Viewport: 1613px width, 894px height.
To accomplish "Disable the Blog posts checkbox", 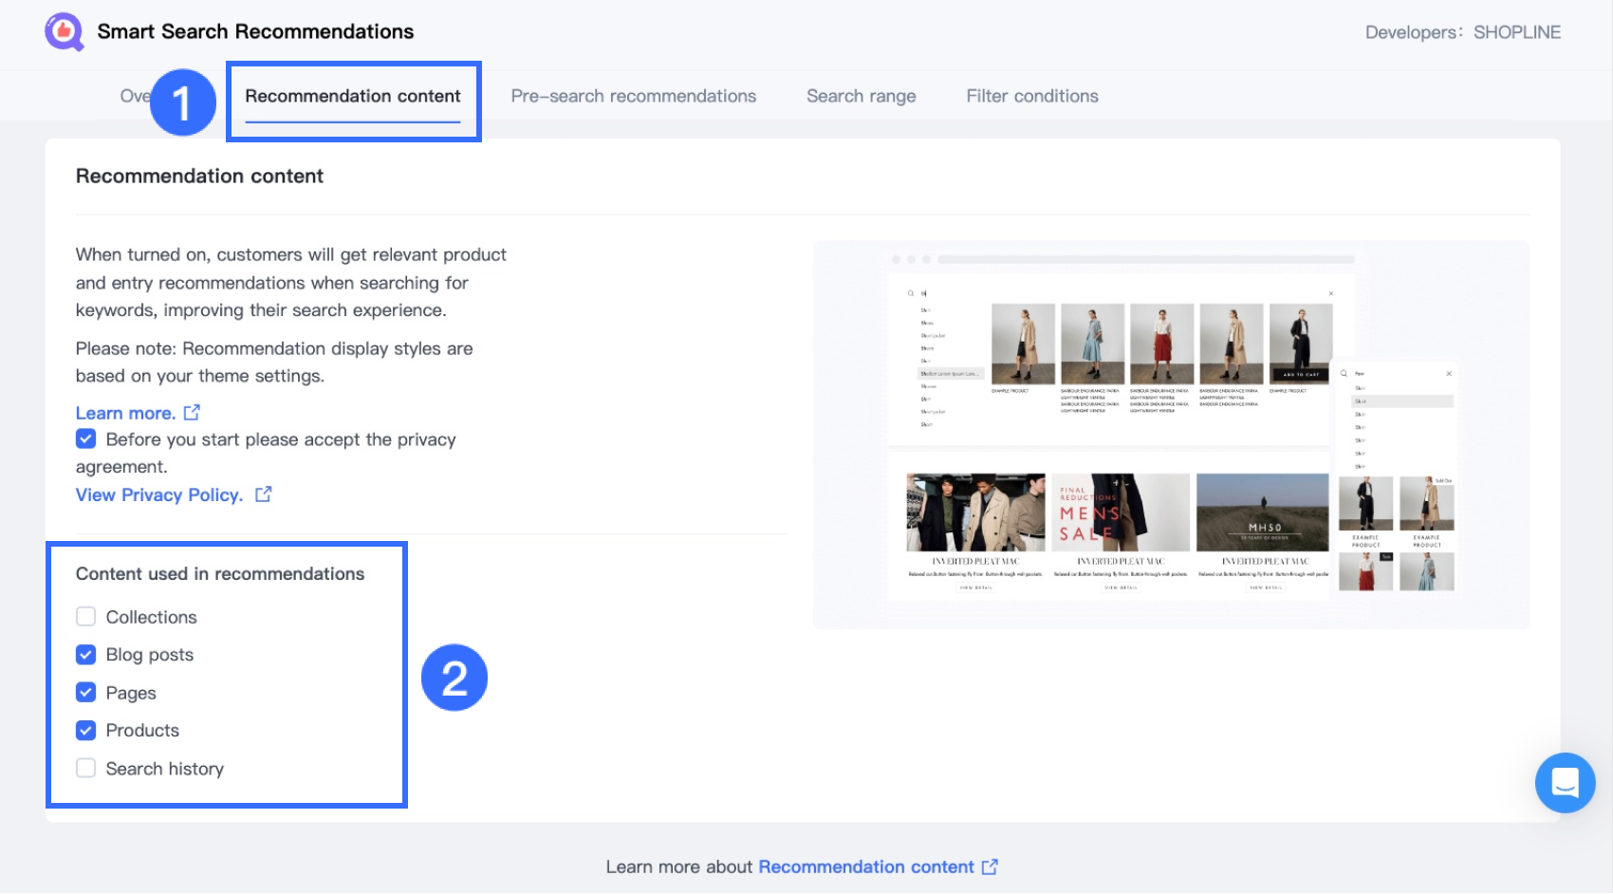I will [85, 654].
